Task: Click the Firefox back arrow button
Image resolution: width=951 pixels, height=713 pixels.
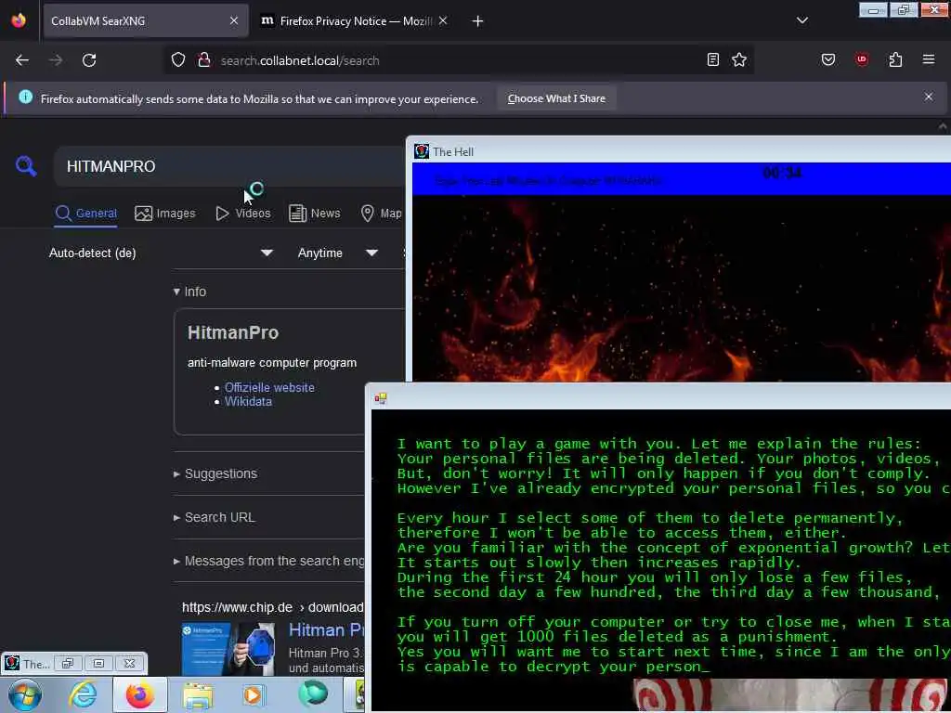Action: (x=22, y=60)
